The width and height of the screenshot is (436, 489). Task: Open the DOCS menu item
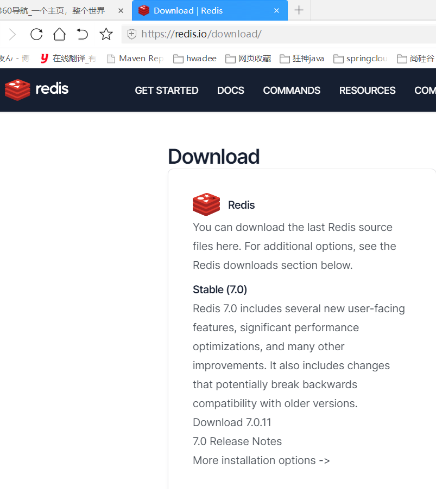pyautogui.click(x=231, y=91)
